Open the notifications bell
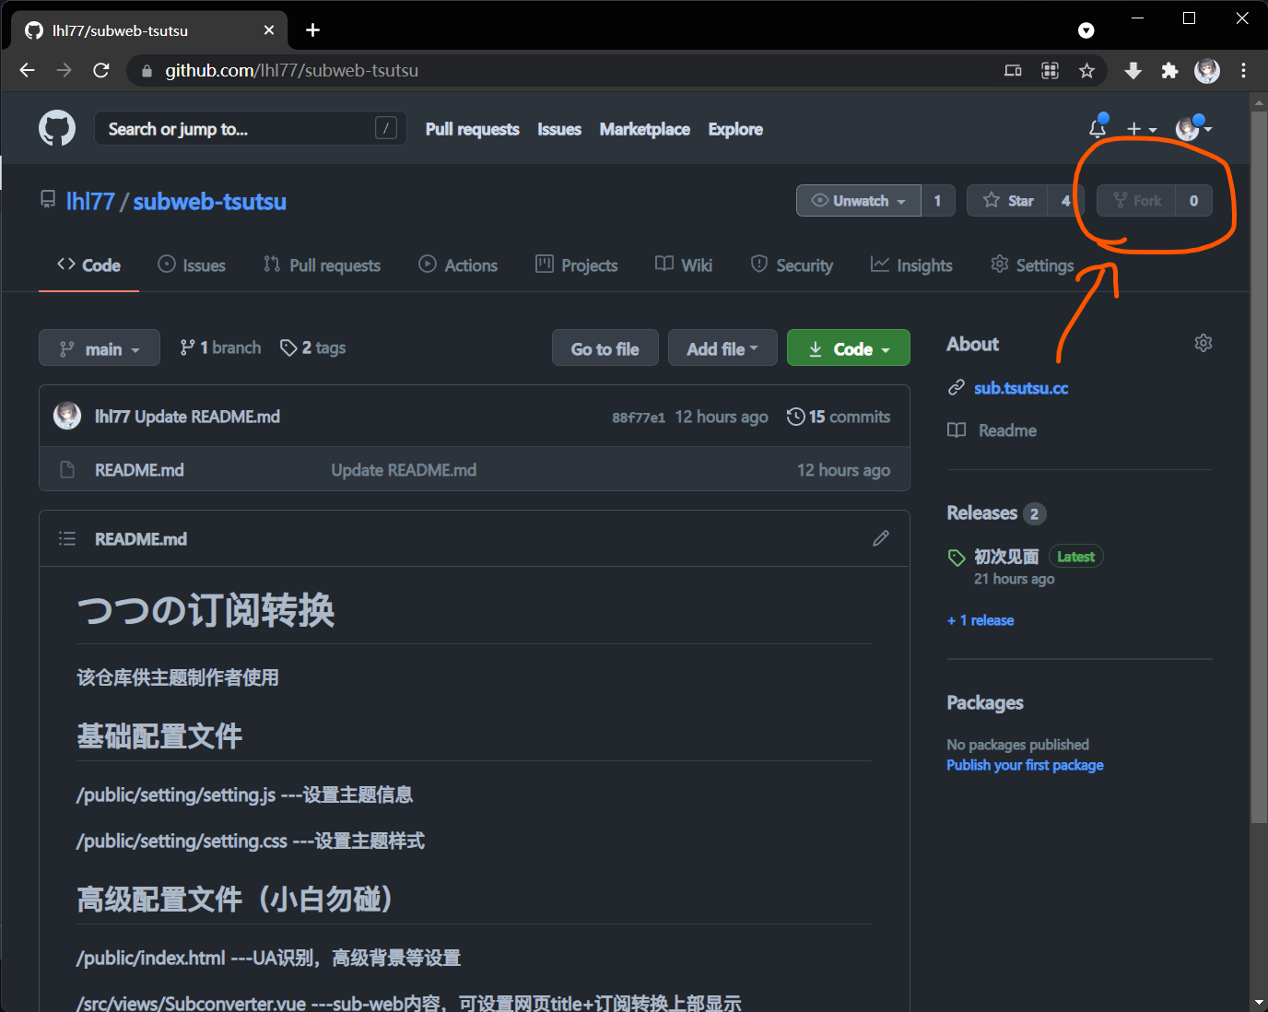This screenshot has width=1268, height=1012. pos(1098,128)
